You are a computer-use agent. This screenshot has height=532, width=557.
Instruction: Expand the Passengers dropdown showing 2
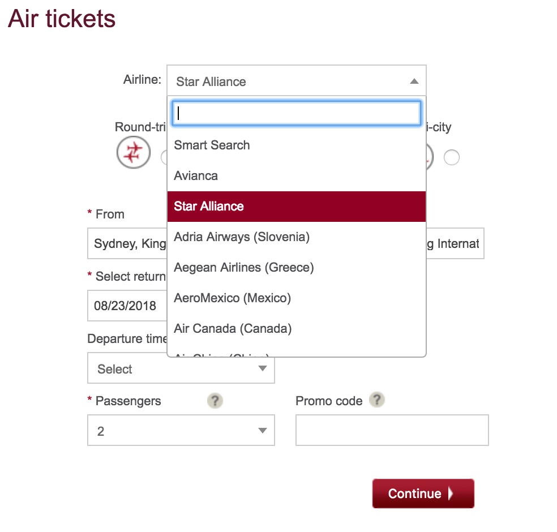(181, 430)
